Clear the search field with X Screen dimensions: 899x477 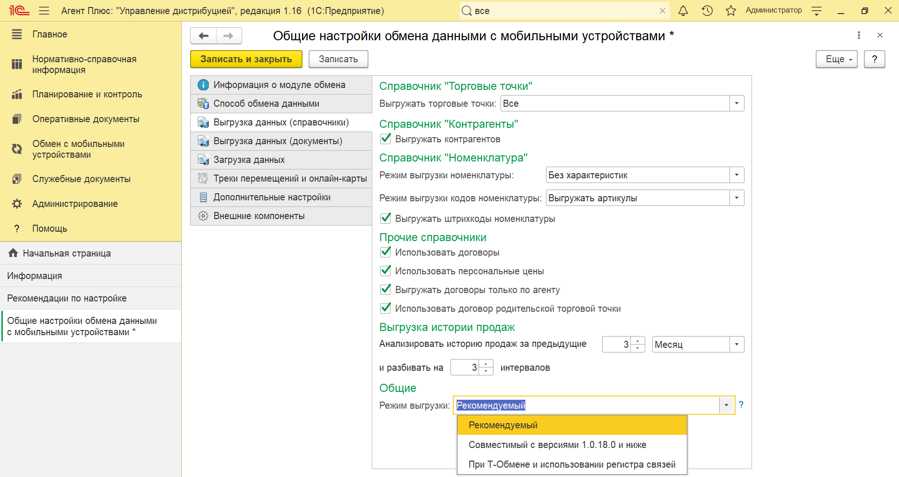pos(663,11)
